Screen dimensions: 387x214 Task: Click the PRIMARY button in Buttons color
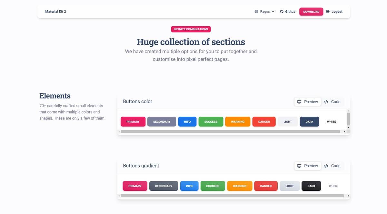pos(133,122)
